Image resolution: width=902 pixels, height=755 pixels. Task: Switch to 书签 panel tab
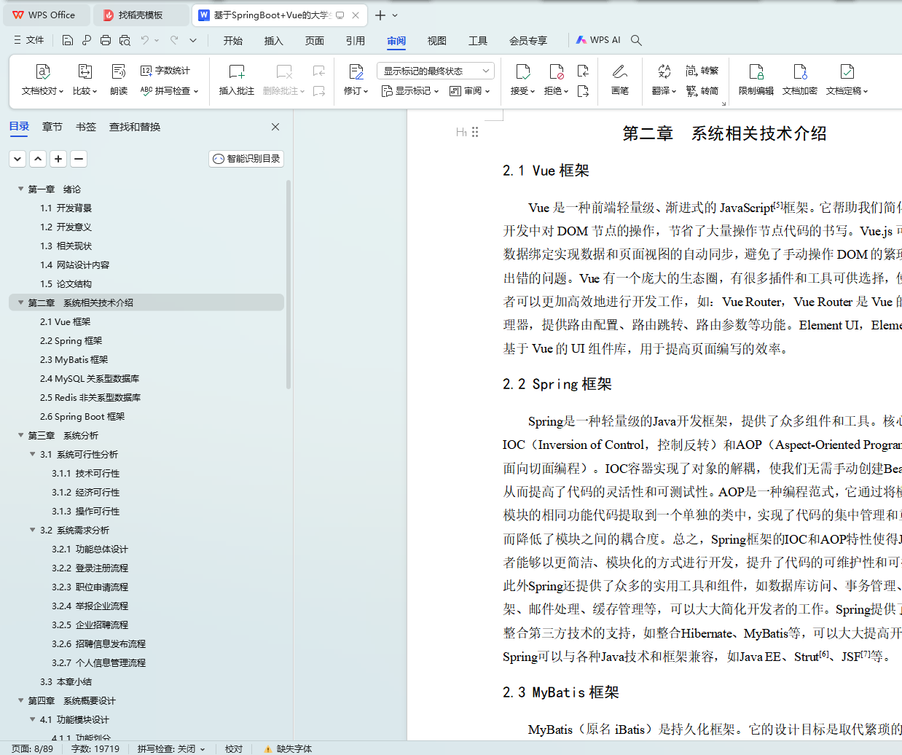coord(86,127)
